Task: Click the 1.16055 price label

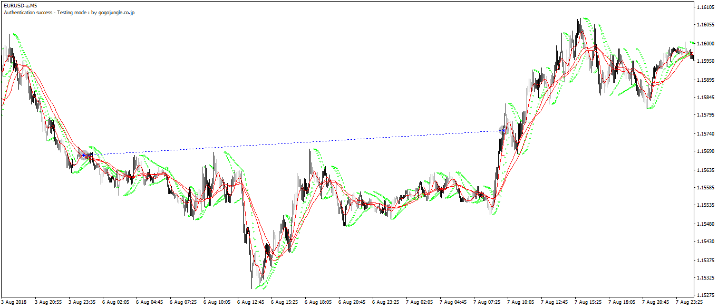Action: click(x=705, y=25)
